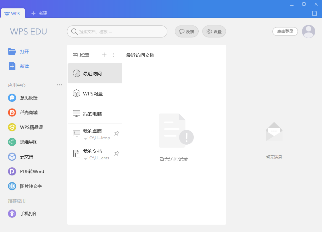Select the 思维导图 mind map app

click(12, 142)
